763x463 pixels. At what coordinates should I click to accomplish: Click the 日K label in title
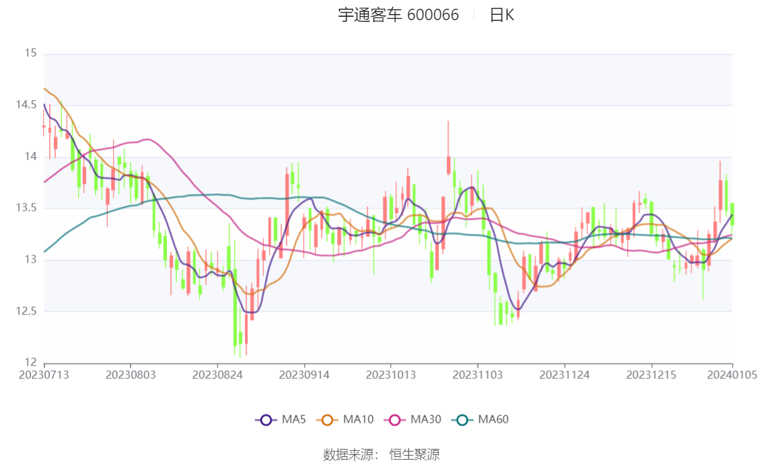coord(502,15)
